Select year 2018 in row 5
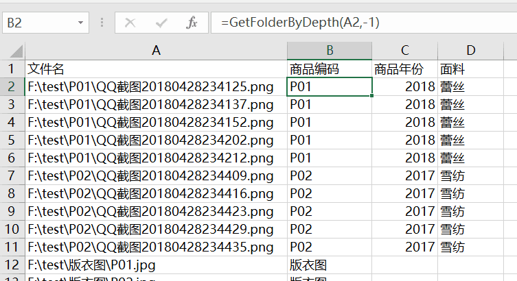This screenshot has height=281, width=517. click(x=405, y=140)
